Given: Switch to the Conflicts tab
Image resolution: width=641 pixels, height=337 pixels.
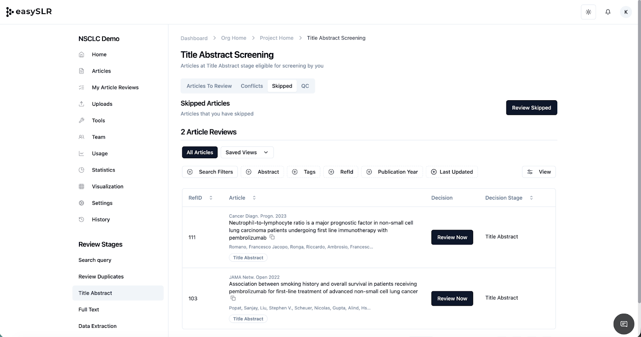Looking at the screenshot, I should point(252,86).
